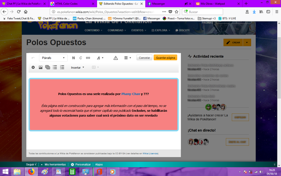Open the DISCUTE navigation link
The width and height of the screenshot is (281, 176).
[x=183, y=30]
